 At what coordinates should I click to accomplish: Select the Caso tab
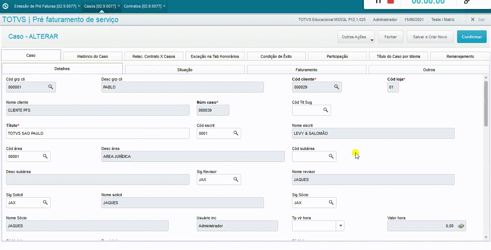31,55
